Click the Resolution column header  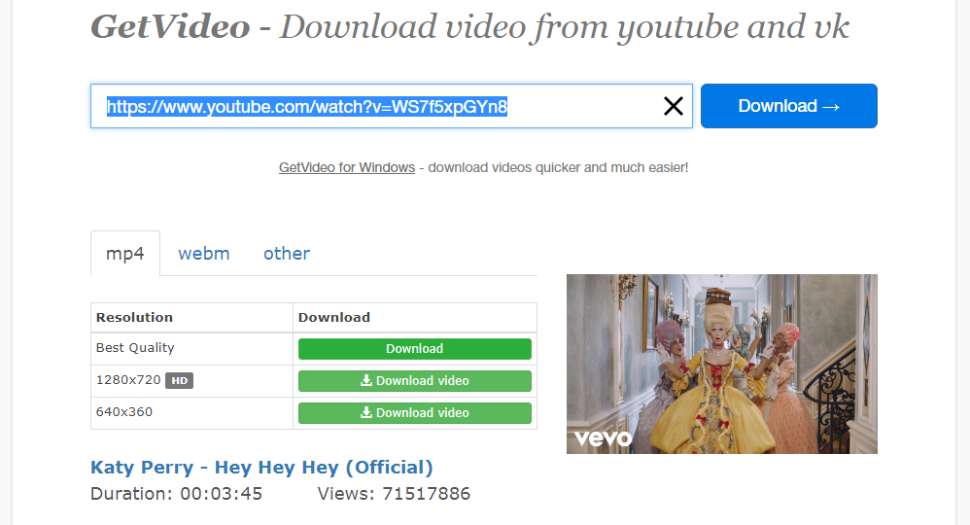point(134,317)
